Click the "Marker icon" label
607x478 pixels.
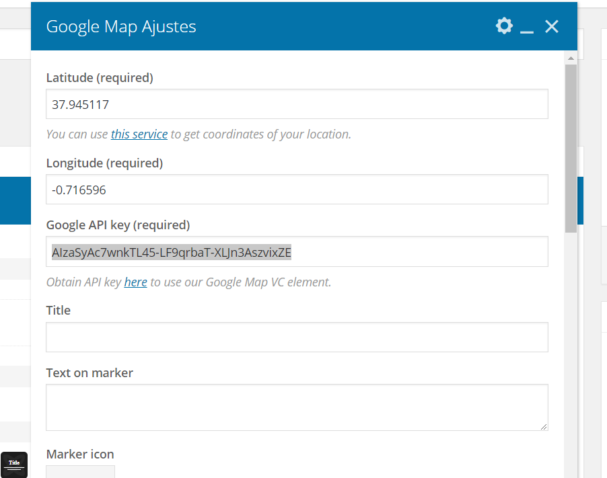80,454
